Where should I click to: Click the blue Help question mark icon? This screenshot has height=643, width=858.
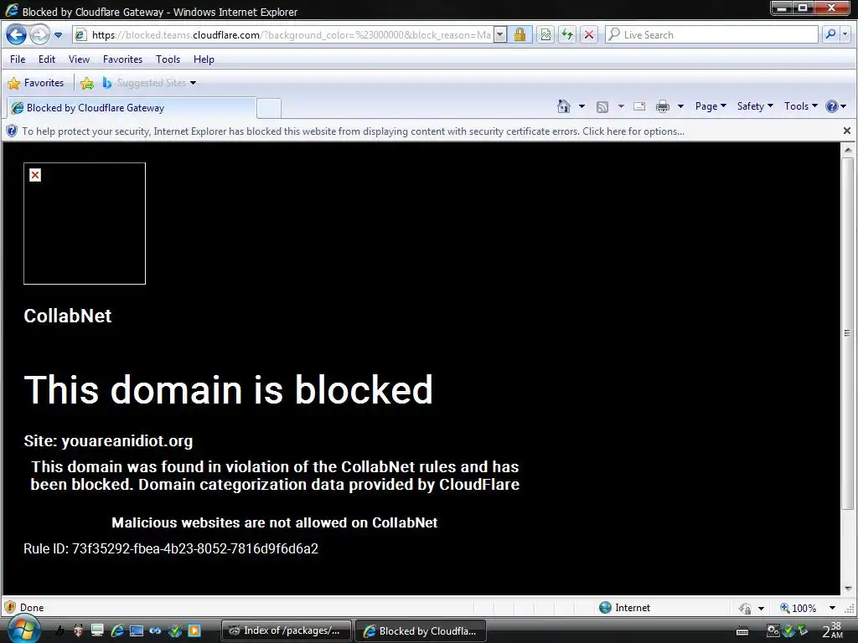coord(832,106)
